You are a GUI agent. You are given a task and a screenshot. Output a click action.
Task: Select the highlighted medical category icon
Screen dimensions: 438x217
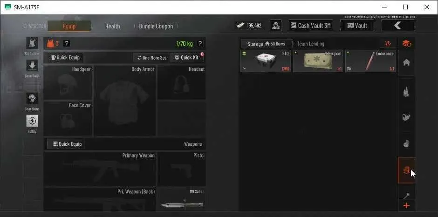click(x=406, y=170)
